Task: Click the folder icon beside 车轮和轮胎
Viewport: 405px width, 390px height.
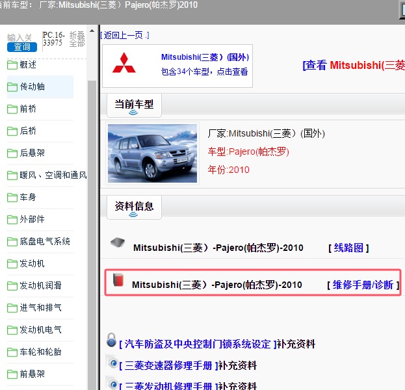Action: click(12, 352)
